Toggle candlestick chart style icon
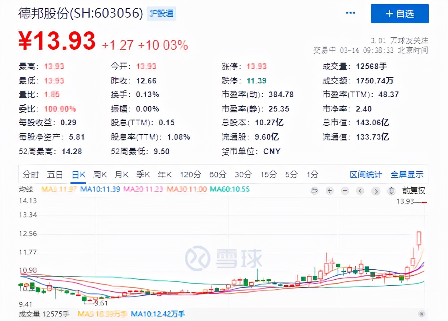Screen dimensions: 448x321 (x=391, y=191)
